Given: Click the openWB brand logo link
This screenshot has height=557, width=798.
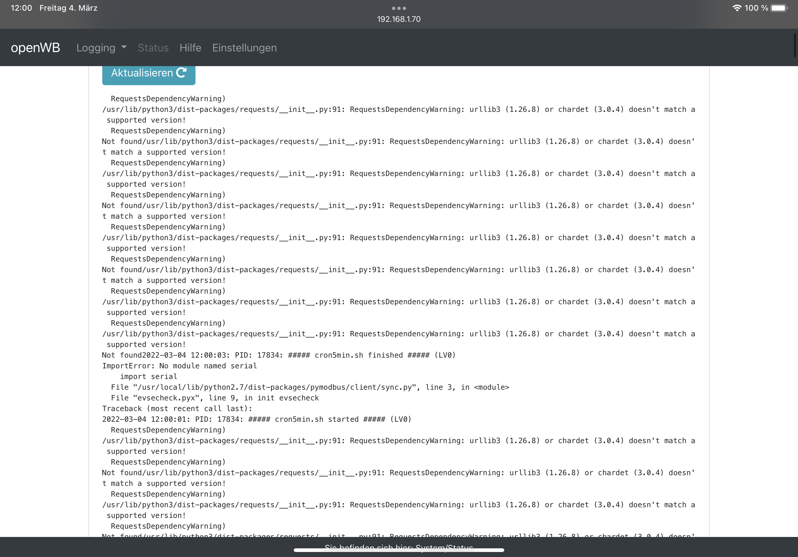Looking at the screenshot, I should (x=35, y=47).
